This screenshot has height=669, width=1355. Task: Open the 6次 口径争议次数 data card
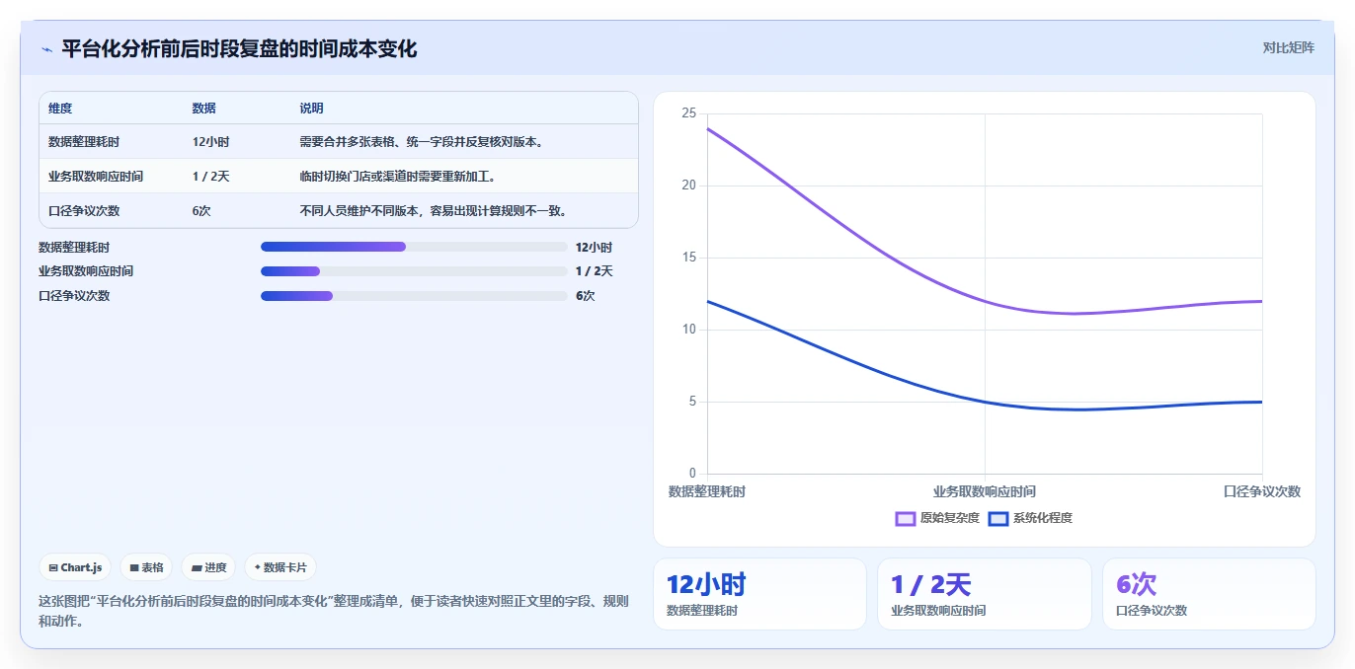click(x=1209, y=594)
